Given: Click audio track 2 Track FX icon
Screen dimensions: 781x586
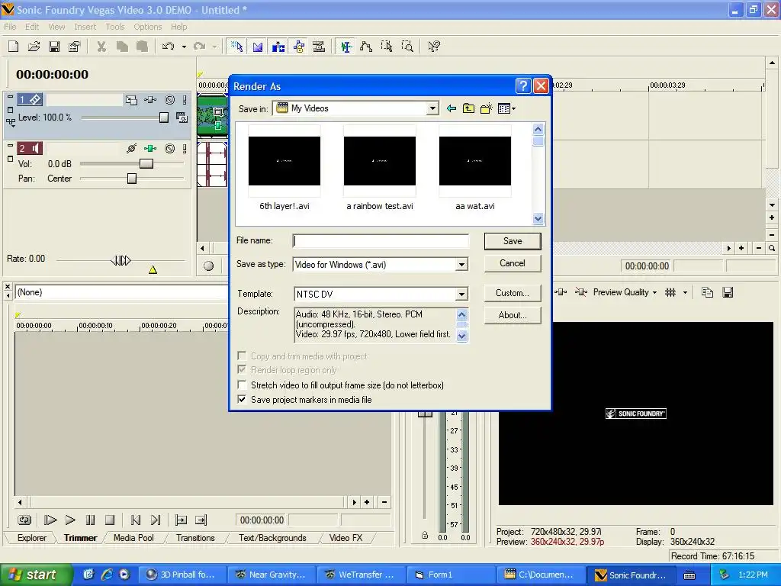Looking at the screenshot, I should (150, 149).
